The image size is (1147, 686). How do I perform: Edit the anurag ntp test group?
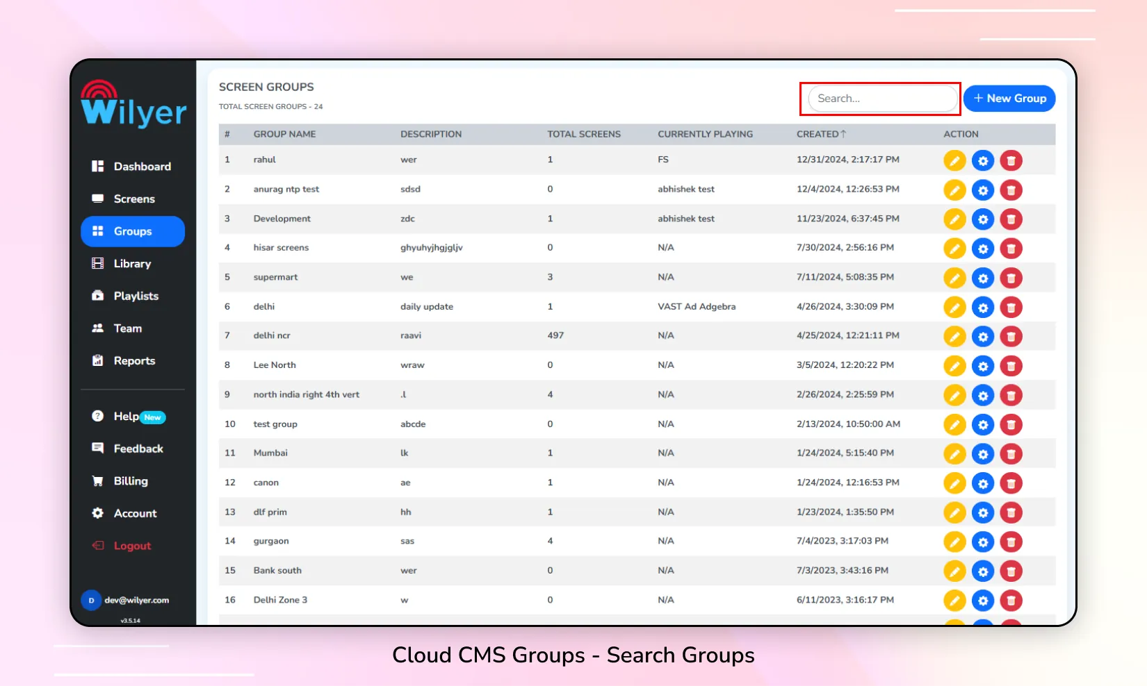point(954,190)
